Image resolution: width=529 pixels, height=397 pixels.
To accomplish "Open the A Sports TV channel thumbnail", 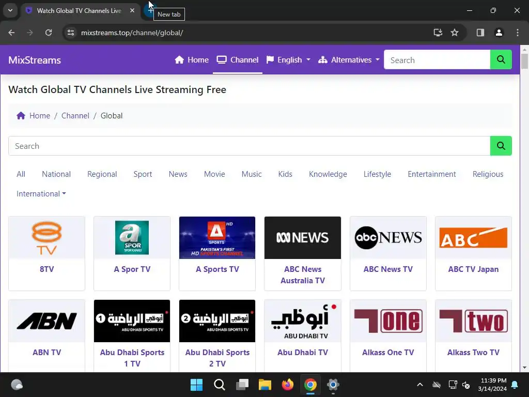I will [217, 238].
